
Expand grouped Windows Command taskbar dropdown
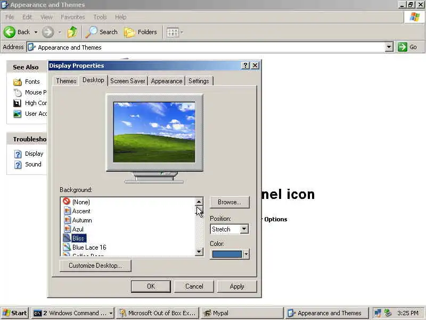(x=111, y=313)
